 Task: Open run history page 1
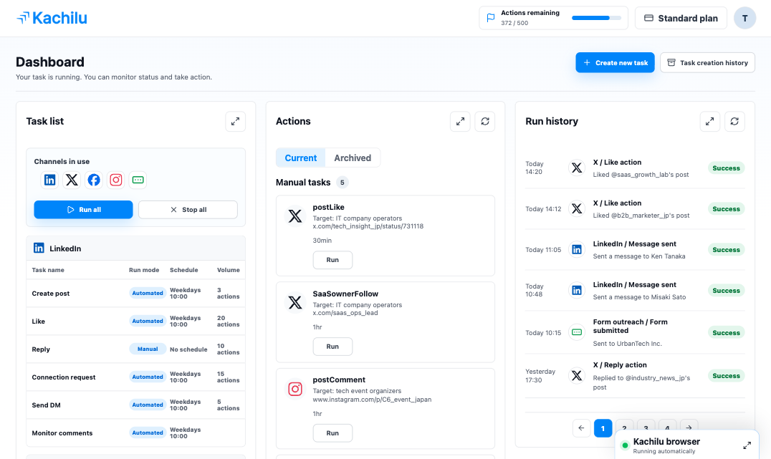[x=603, y=428]
